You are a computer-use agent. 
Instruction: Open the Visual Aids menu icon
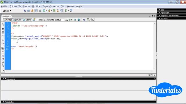[92, 20]
